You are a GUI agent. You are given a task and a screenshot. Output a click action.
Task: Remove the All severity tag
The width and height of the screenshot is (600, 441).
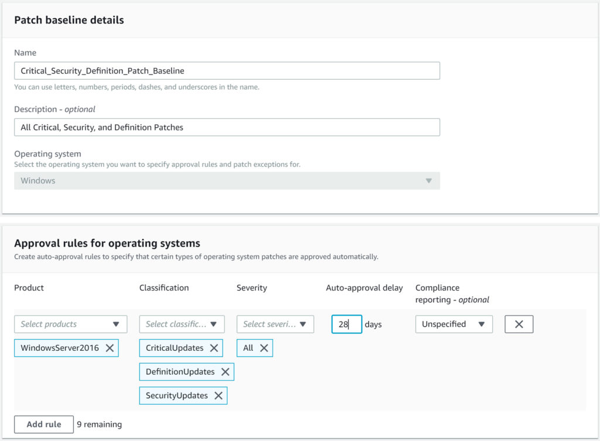pyautogui.click(x=263, y=348)
